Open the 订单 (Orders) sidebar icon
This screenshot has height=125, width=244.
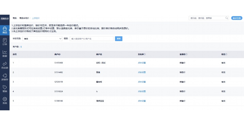[5, 41]
